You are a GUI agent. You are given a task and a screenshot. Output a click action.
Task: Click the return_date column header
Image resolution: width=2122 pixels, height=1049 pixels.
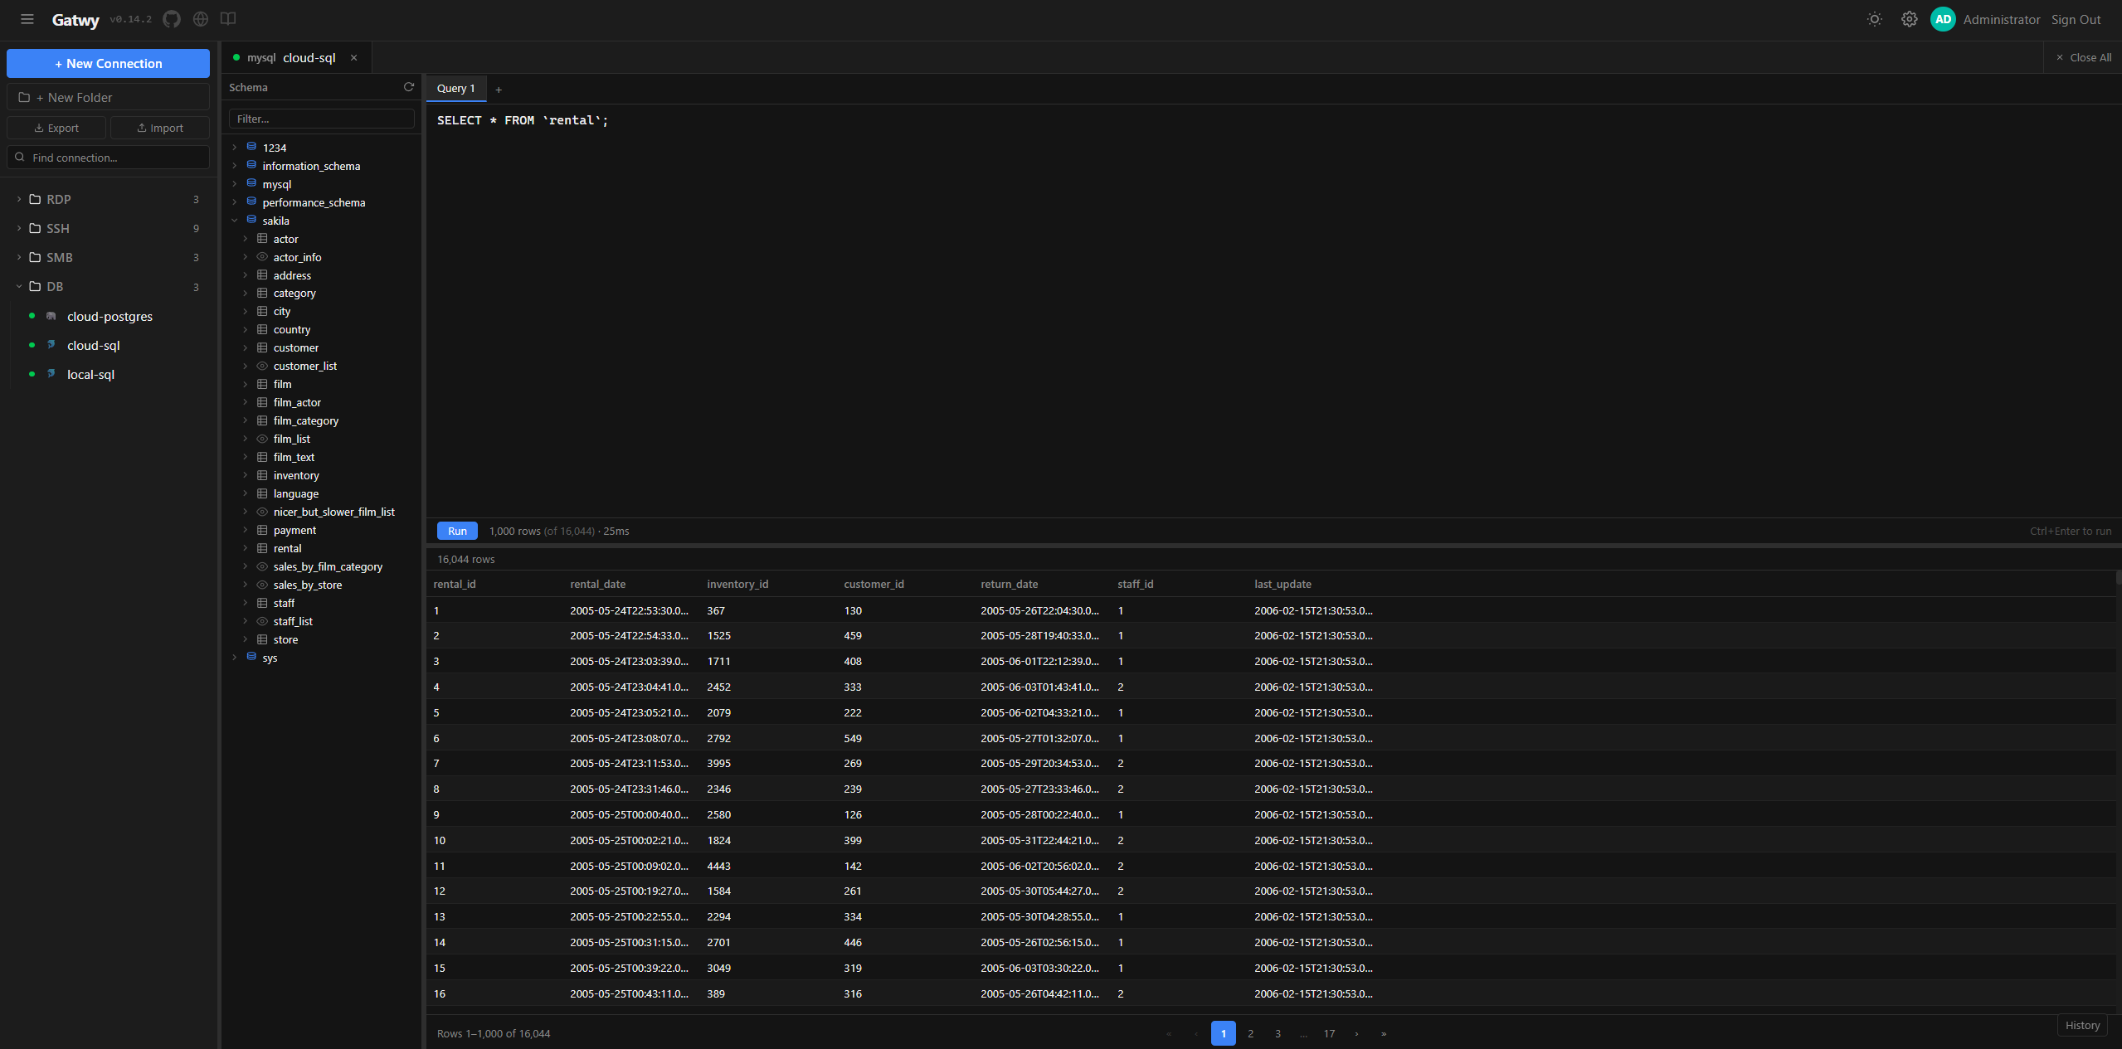tap(1009, 584)
